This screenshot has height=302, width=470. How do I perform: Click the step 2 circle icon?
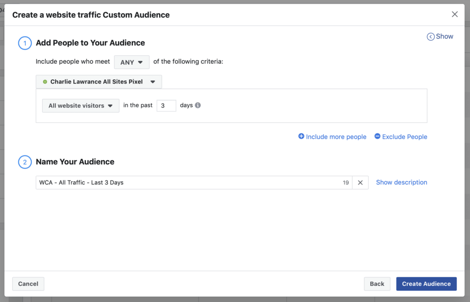[24, 162]
